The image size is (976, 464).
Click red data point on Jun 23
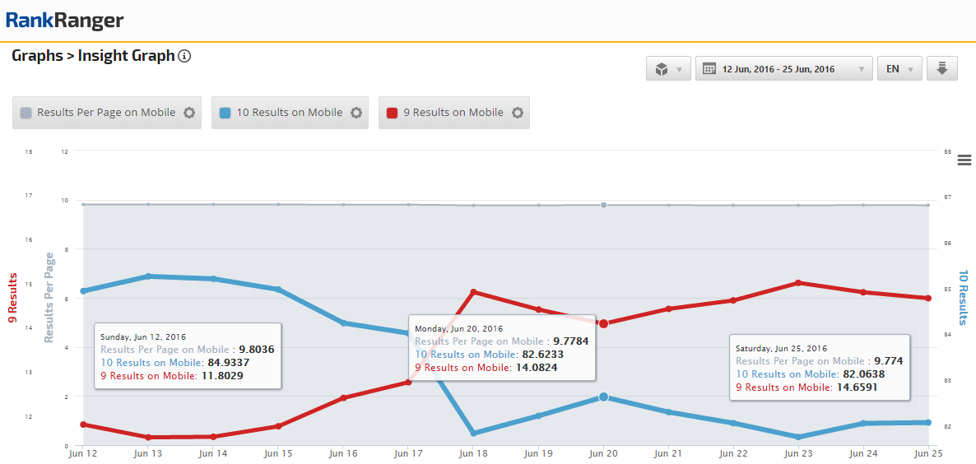798,283
